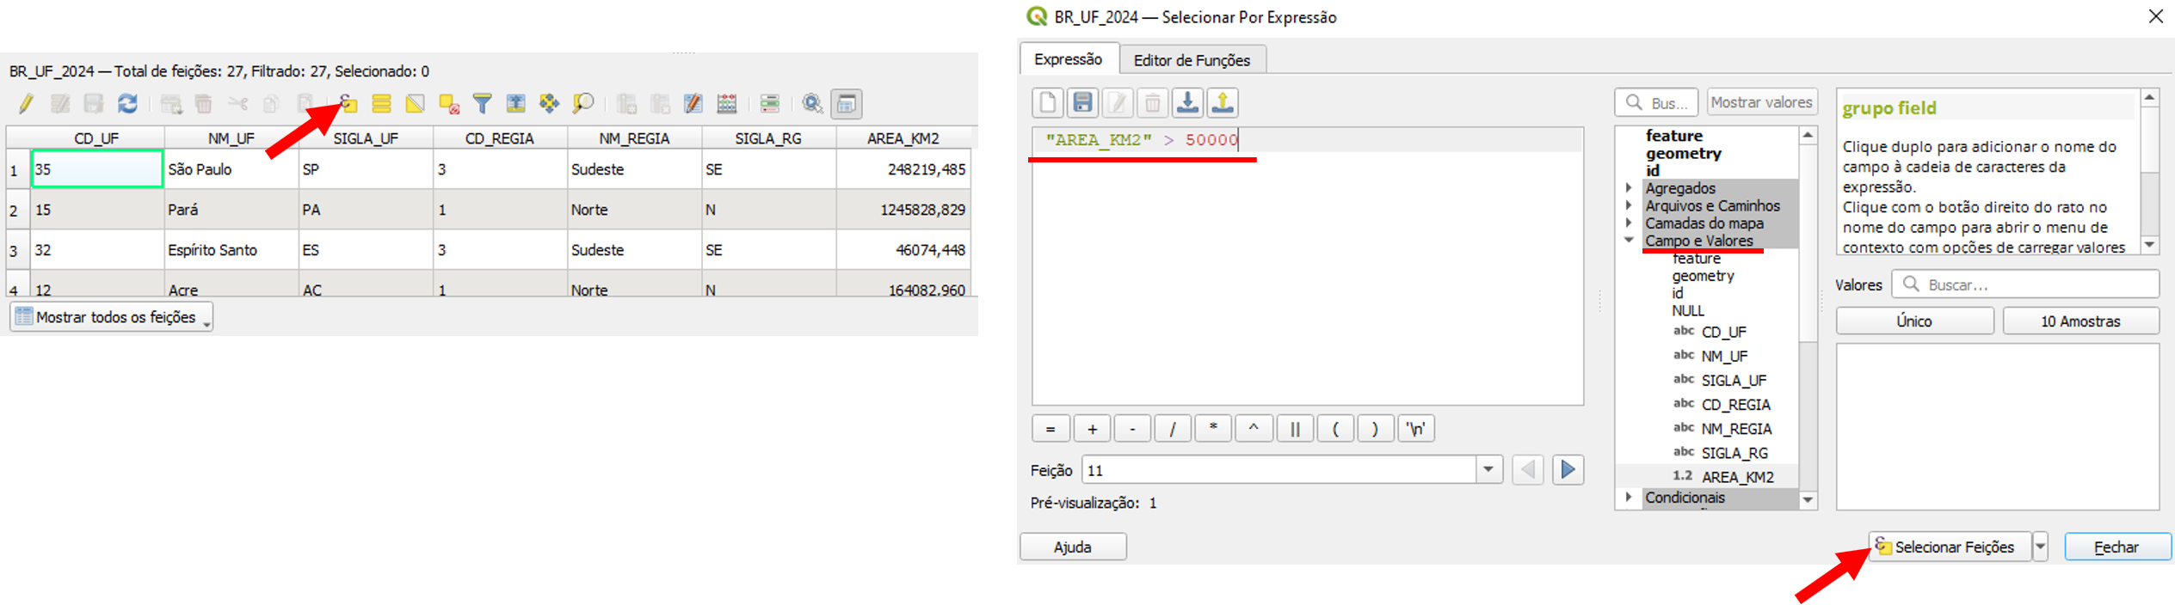Open the Feição combo box dropdown

1488,470
